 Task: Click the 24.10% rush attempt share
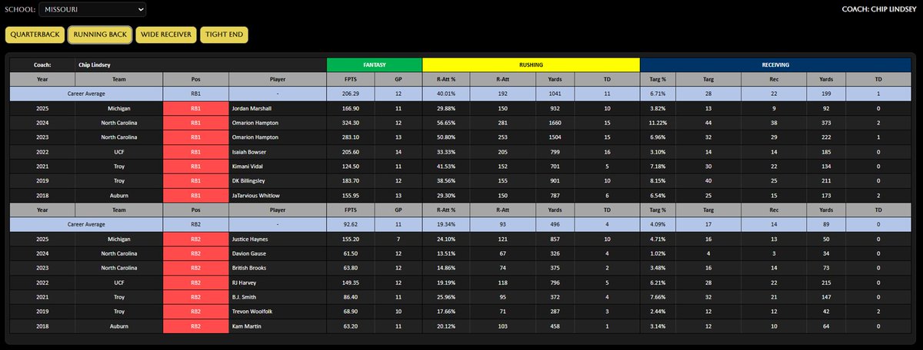446,239
